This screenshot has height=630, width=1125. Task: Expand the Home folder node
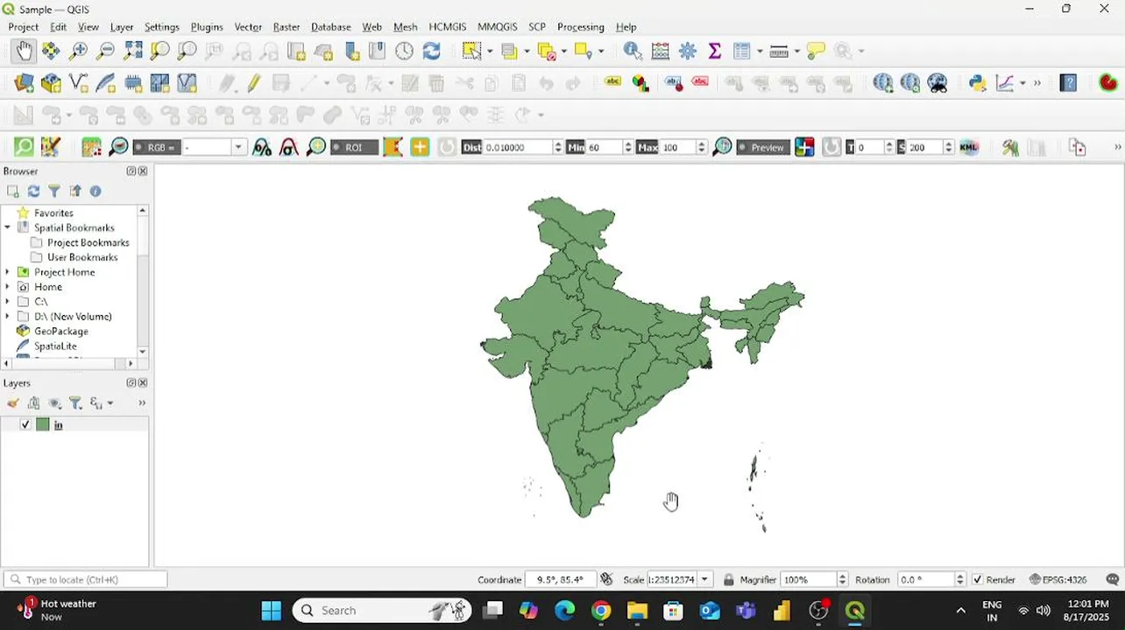coord(8,287)
